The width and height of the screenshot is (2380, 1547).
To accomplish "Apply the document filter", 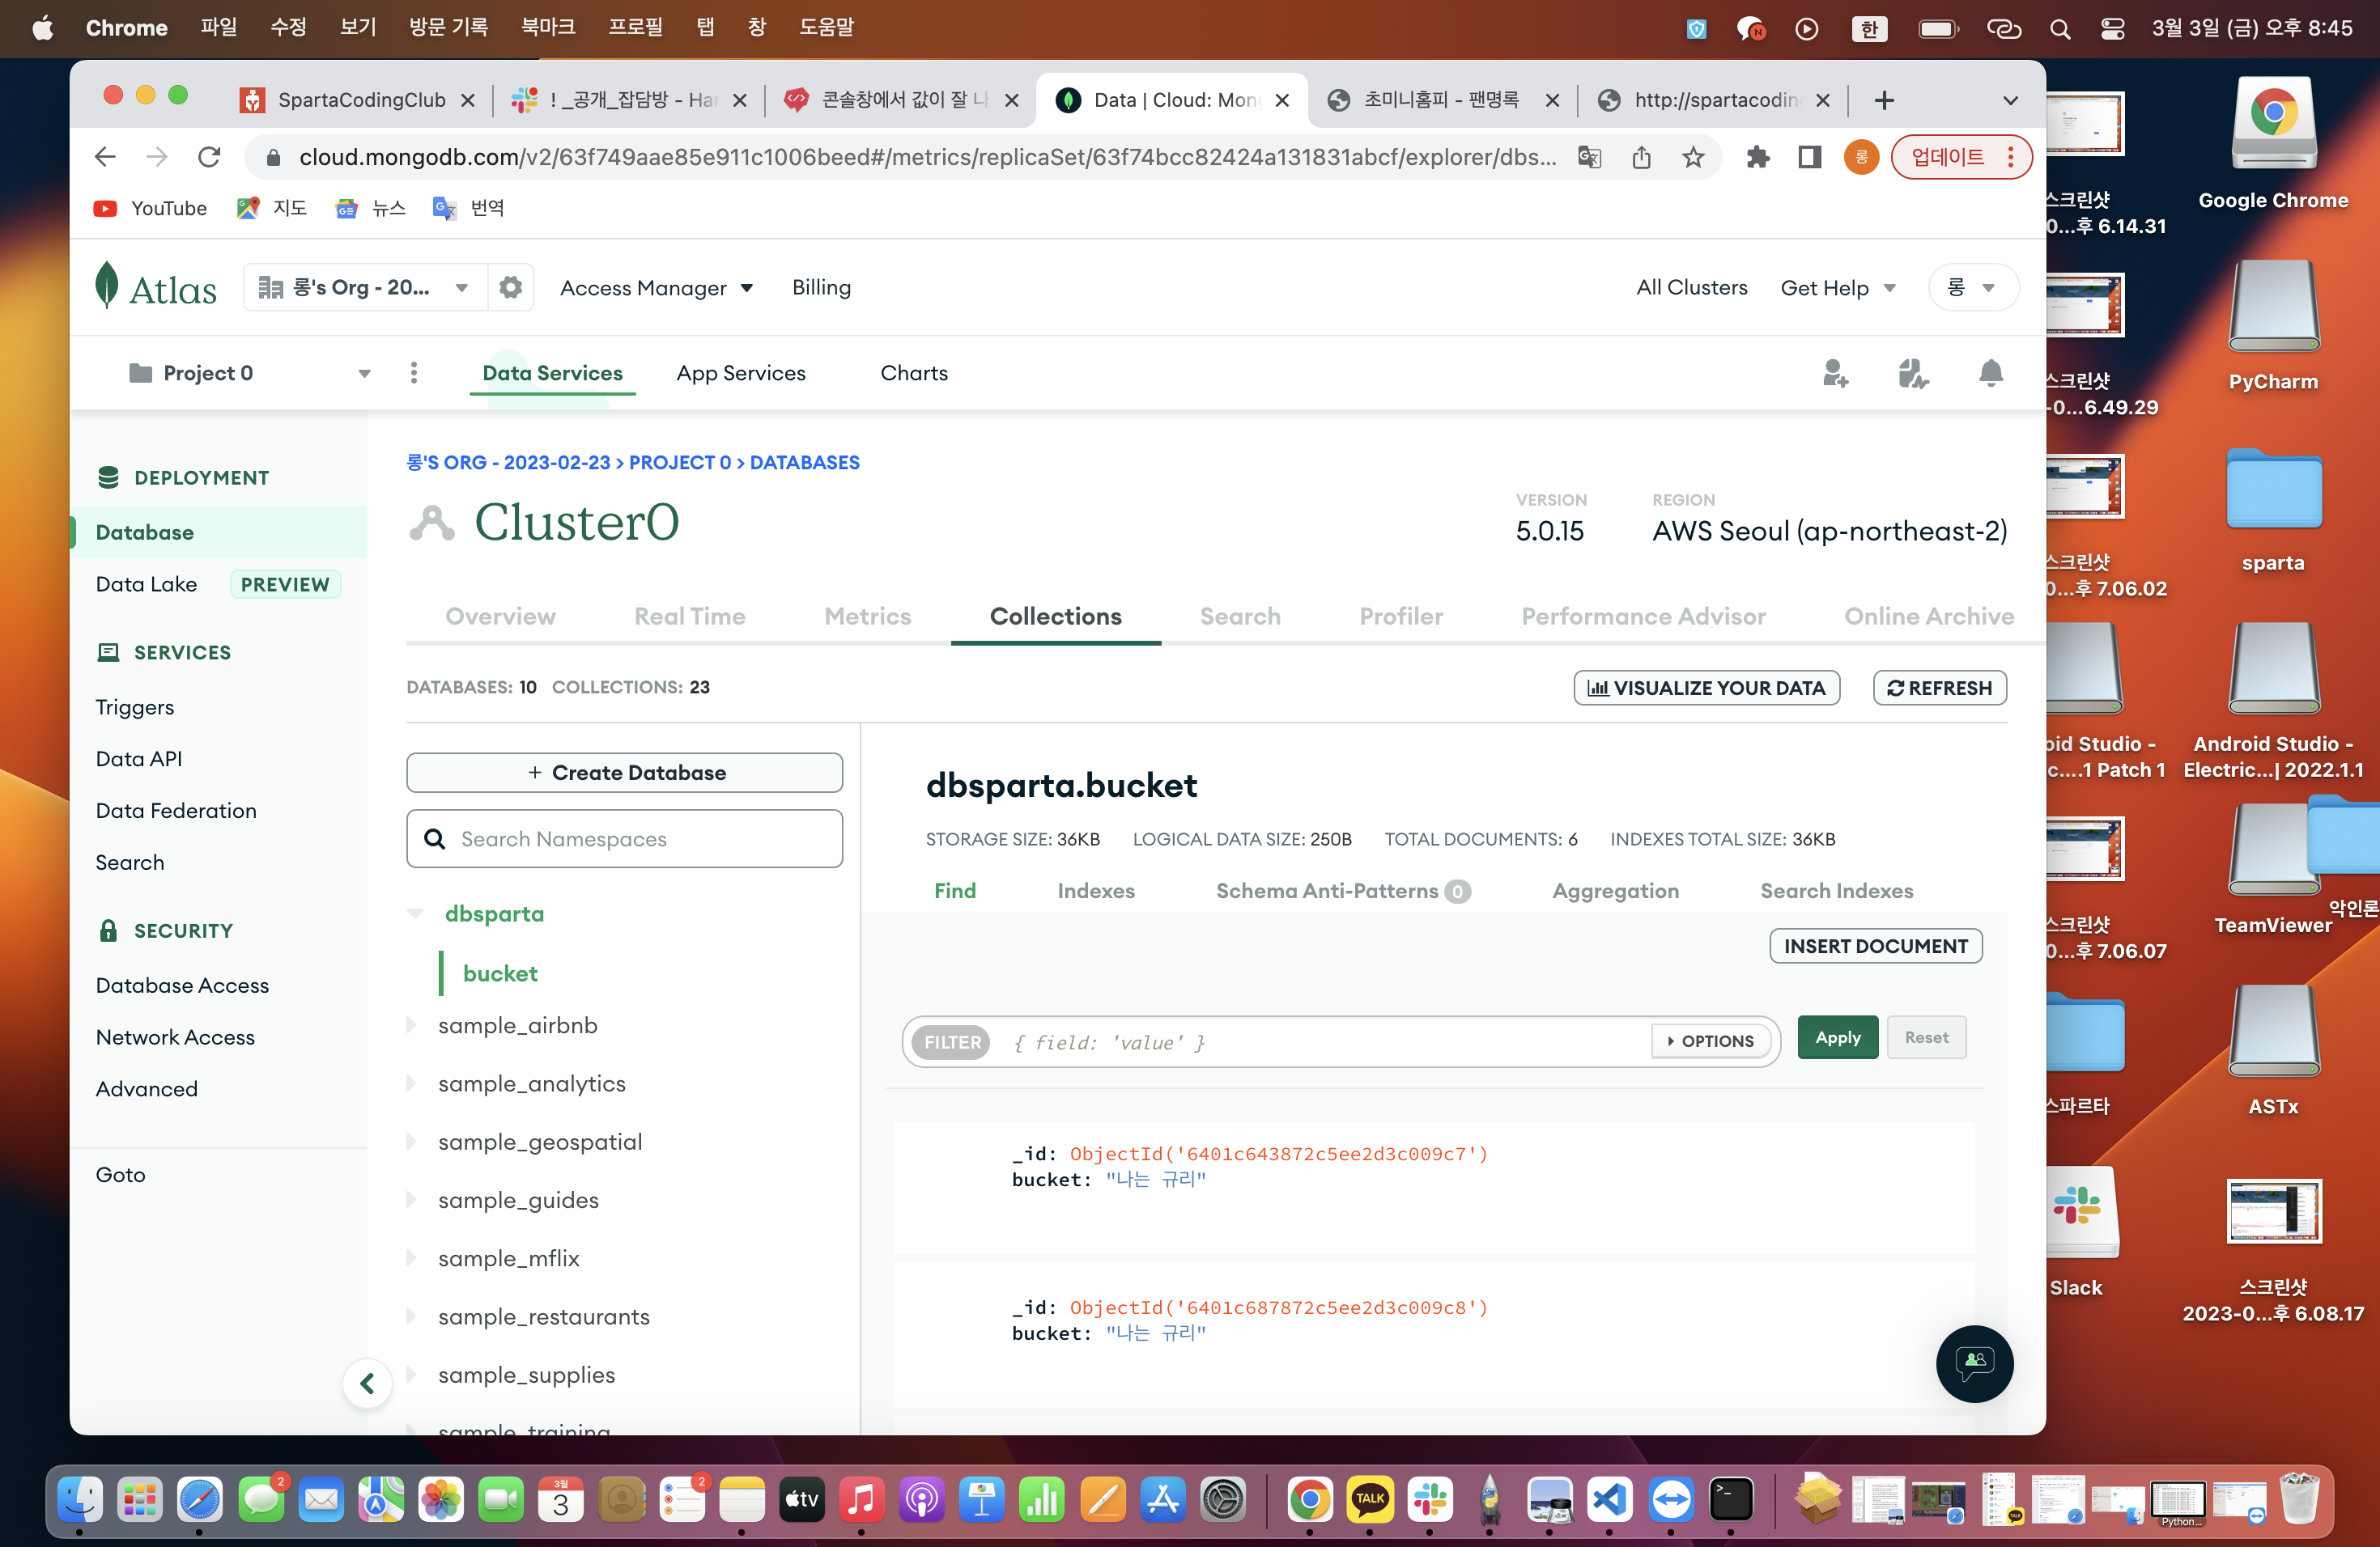I will (1837, 1037).
